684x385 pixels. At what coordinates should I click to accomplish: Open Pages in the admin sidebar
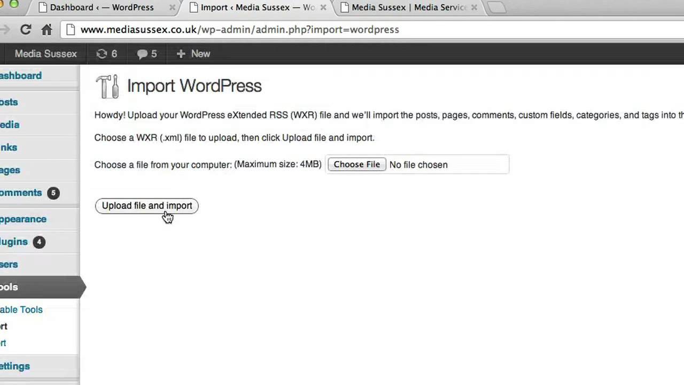pos(10,170)
